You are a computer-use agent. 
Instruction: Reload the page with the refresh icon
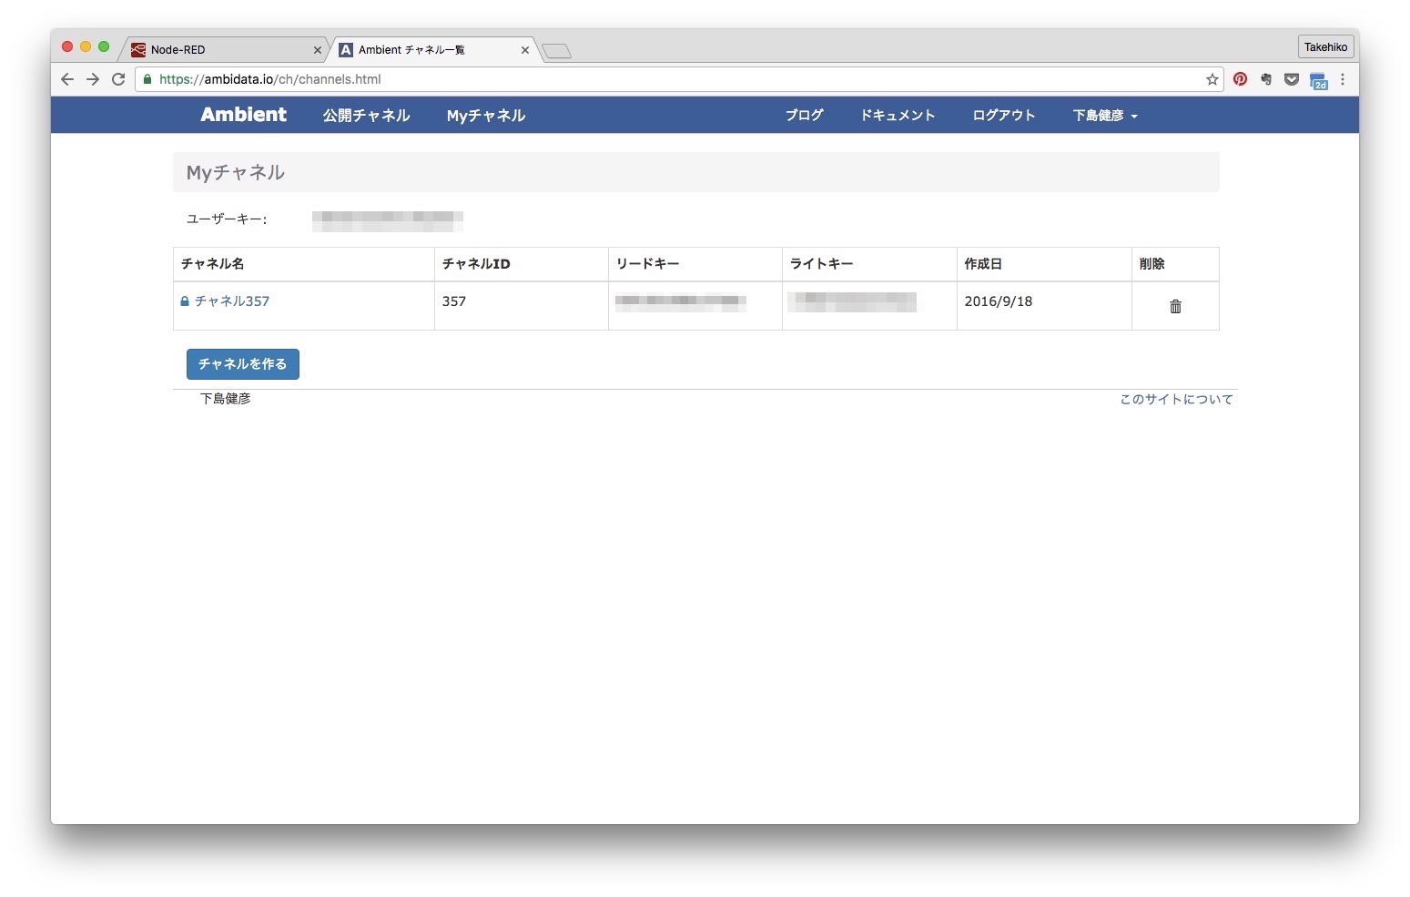118,79
